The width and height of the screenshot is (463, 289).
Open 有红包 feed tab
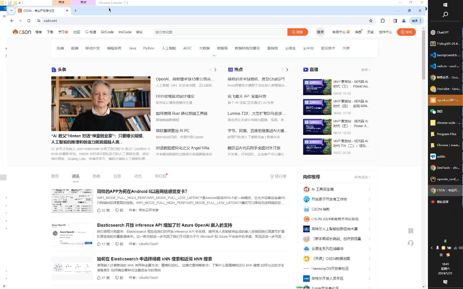pyautogui.click(x=161, y=176)
